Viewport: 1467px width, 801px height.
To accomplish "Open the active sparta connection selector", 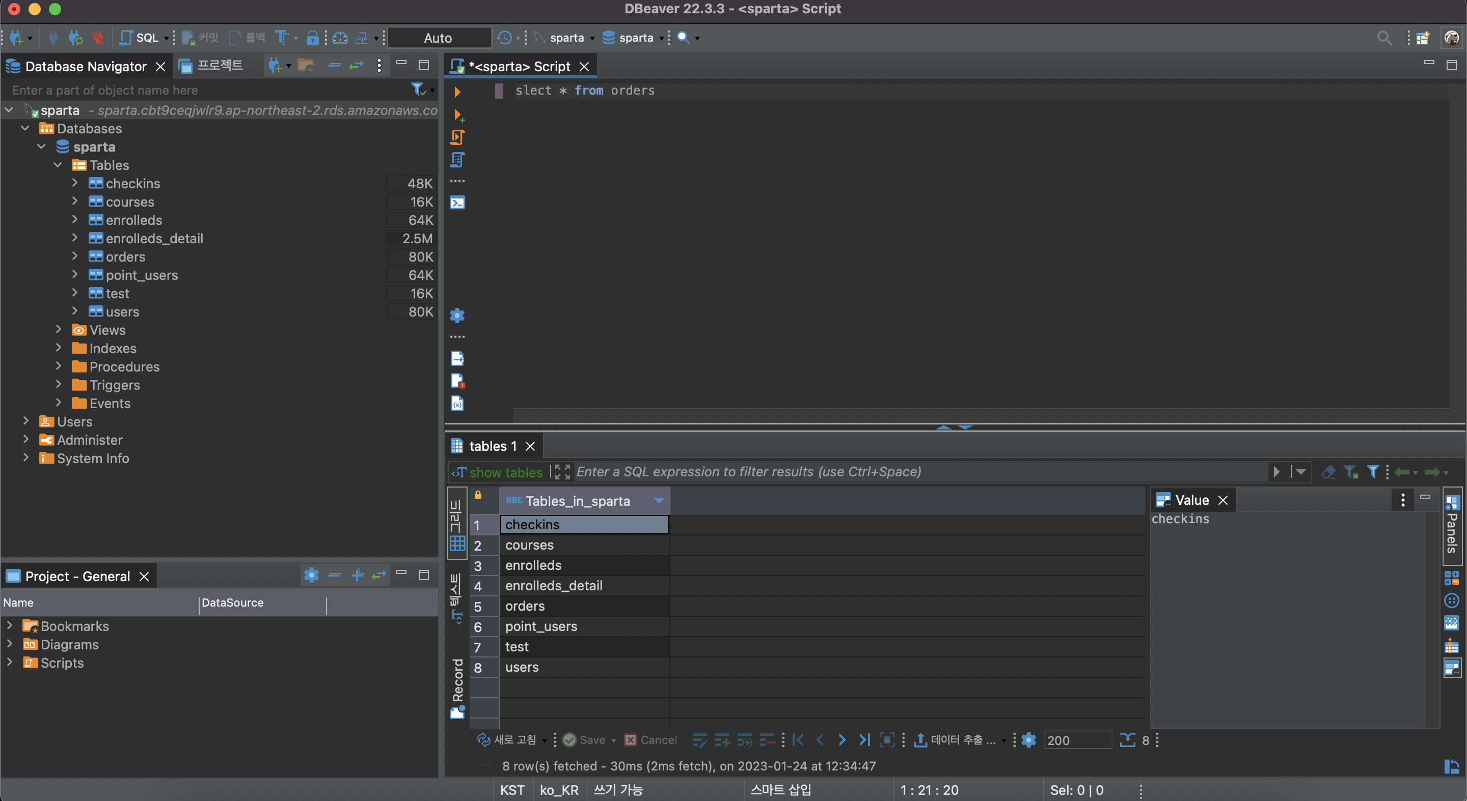I will (x=564, y=38).
